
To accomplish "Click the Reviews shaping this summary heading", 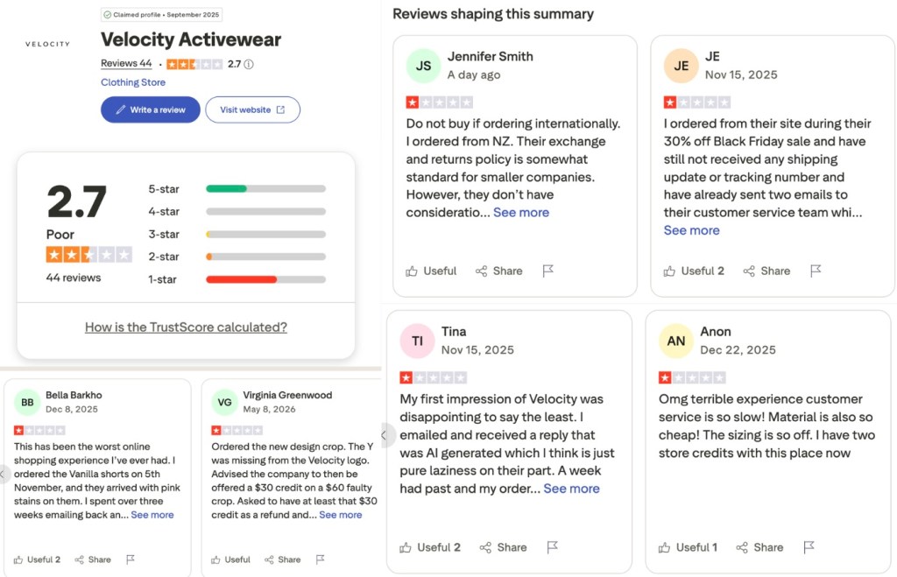I will pyautogui.click(x=493, y=14).
